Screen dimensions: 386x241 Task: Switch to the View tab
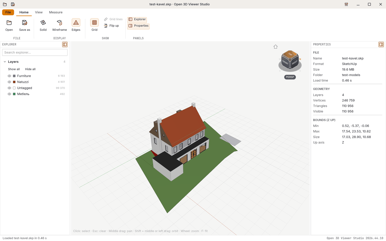(39, 12)
